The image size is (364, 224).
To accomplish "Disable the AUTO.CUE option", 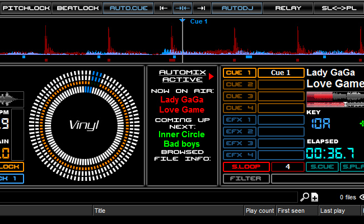I will click(x=128, y=8).
